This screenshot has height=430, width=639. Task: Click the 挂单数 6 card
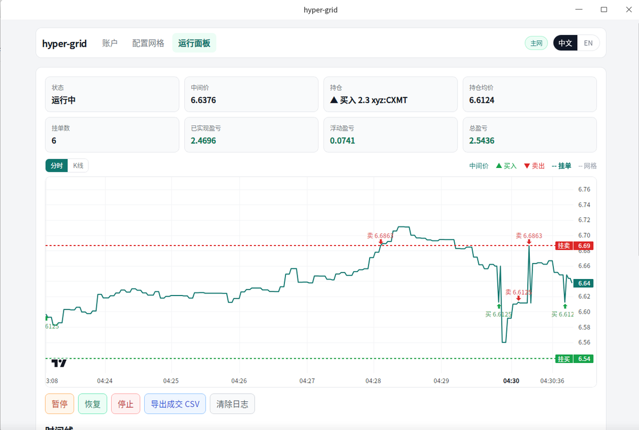[x=112, y=134]
